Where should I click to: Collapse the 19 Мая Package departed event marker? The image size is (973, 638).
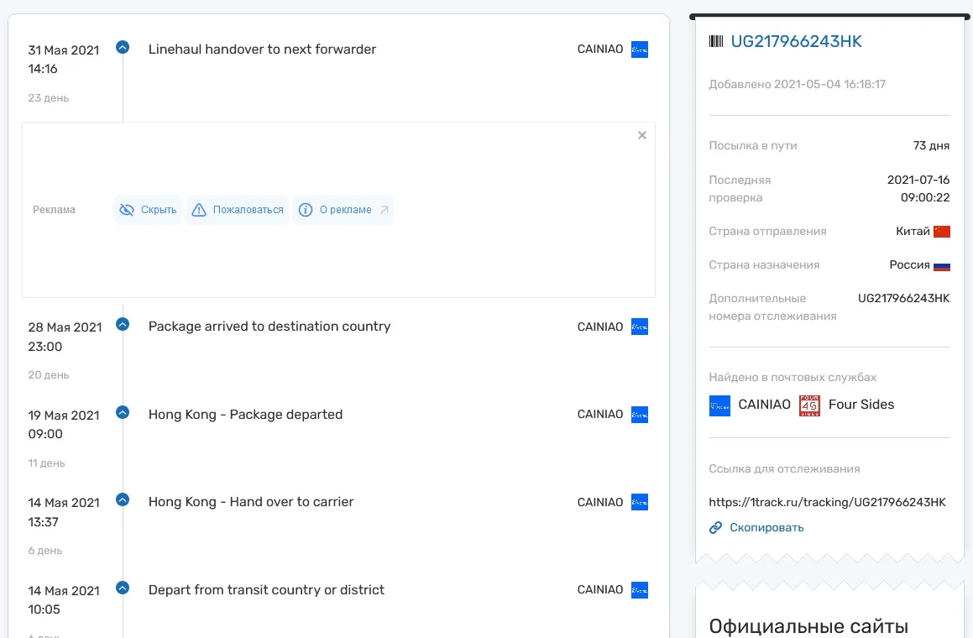[123, 412]
